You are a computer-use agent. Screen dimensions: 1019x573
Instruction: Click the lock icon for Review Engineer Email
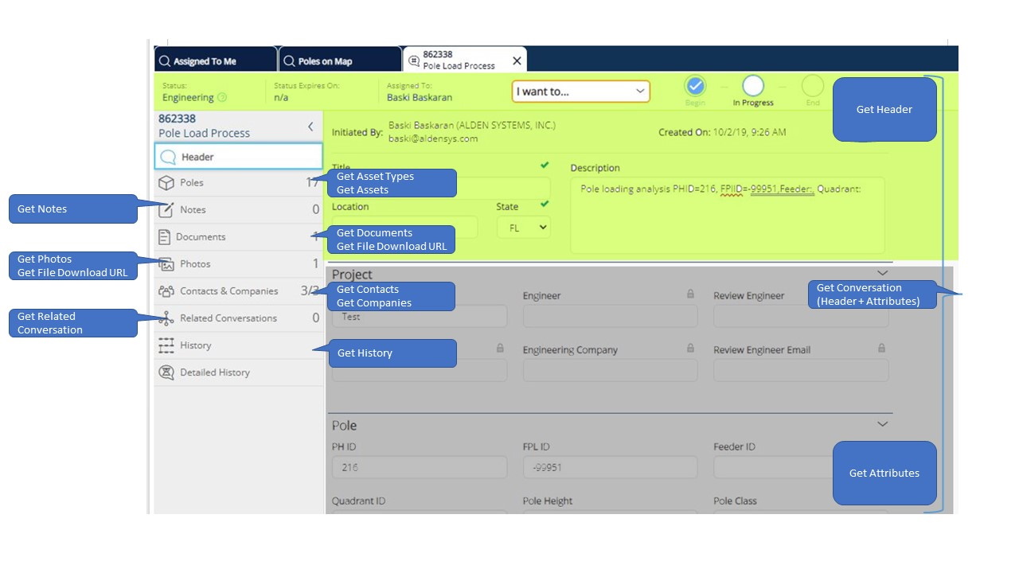click(881, 349)
